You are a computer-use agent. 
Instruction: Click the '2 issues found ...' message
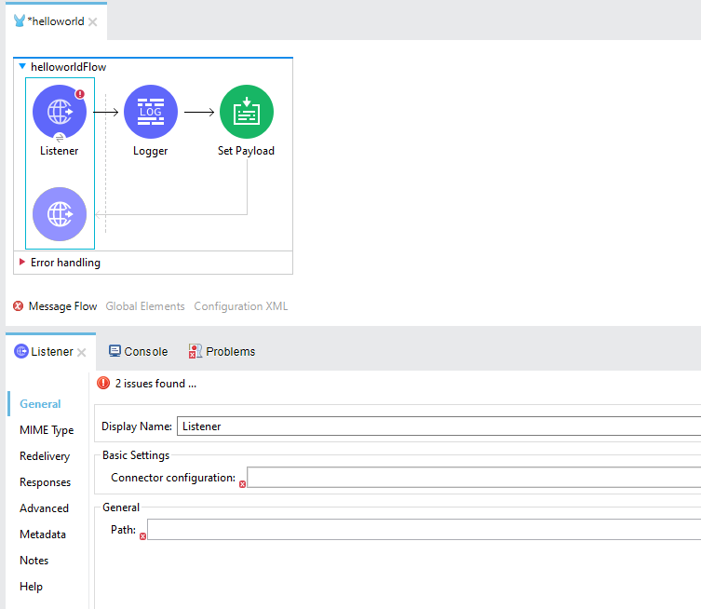(x=155, y=384)
